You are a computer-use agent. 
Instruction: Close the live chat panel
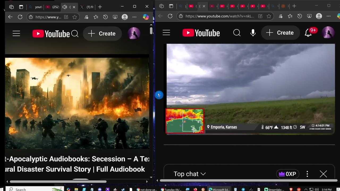(323, 174)
